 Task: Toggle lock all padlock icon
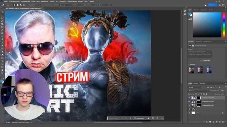(x=206, y=94)
